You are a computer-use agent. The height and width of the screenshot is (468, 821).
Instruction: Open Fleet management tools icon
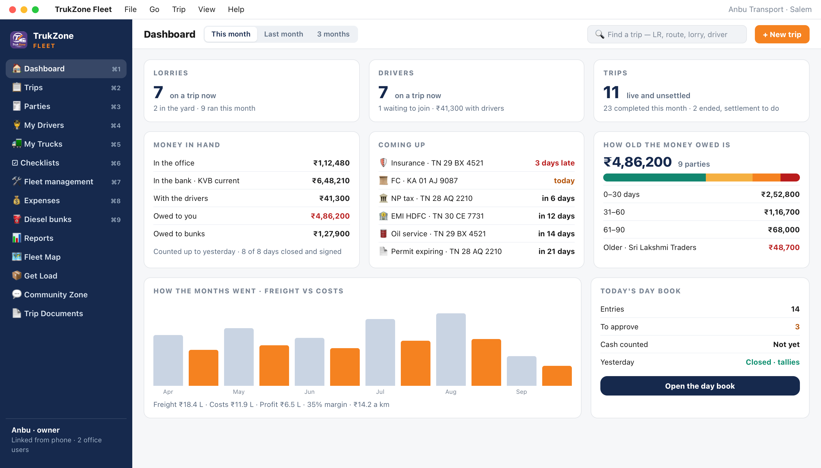pos(16,181)
